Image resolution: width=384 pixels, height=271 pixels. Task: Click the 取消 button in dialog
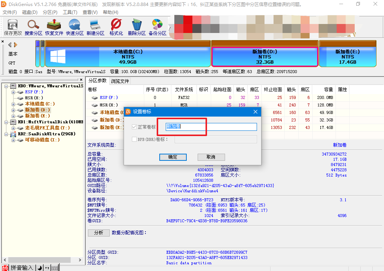pyautogui.click(x=211, y=157)
